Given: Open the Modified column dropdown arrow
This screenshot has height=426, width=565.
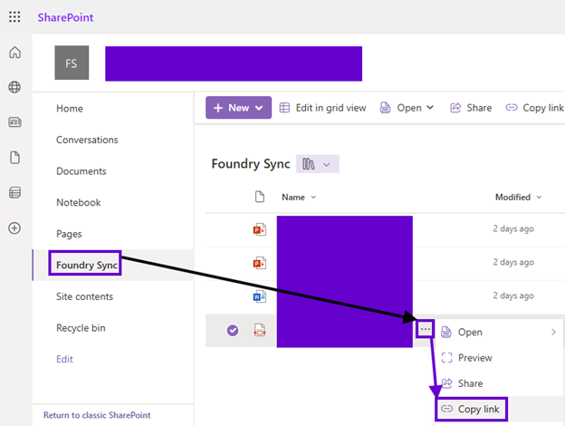Looking at the screenshot, I should 539,198.
